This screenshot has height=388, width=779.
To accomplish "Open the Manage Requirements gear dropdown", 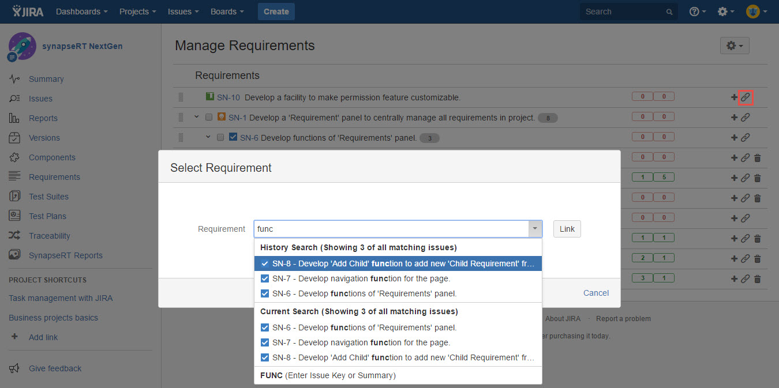I will click(735, 46).
